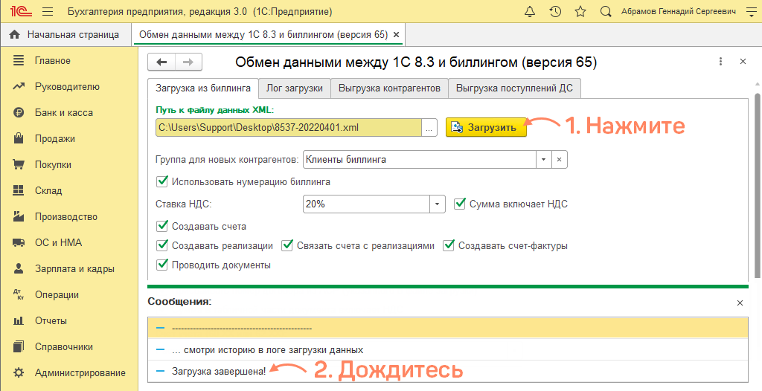762x391 pixels.
Task: Open global search magnifier
Action: 606,11
